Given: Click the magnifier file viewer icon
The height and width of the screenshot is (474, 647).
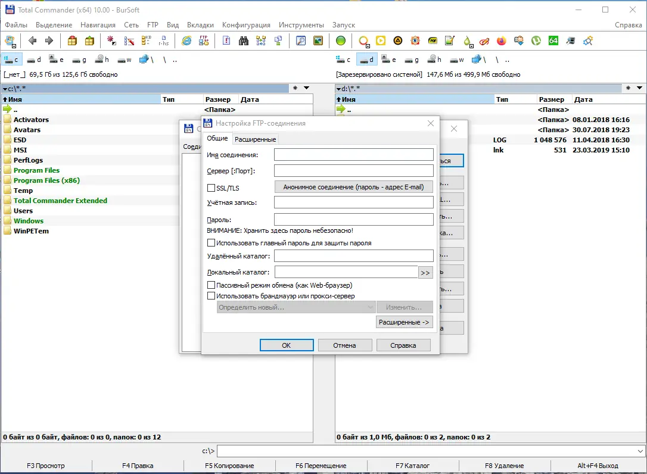Looking at the screenshot, I should pos(301,40).
